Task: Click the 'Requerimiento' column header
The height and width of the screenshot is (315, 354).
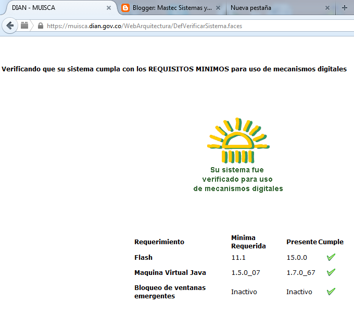Action: [x=159, y=242]
